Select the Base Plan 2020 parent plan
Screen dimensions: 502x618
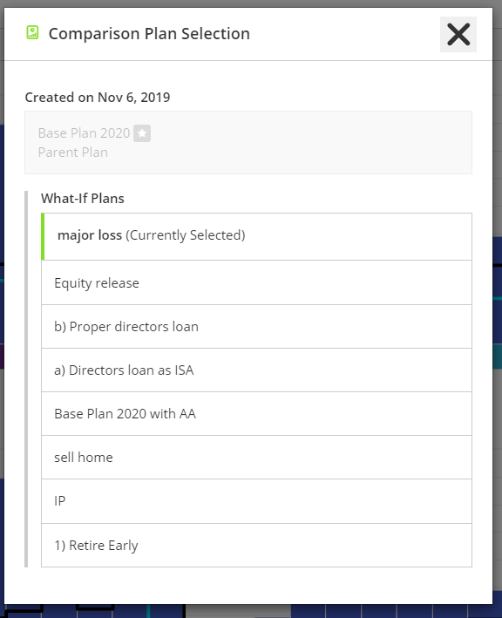[x=248, y=142]
